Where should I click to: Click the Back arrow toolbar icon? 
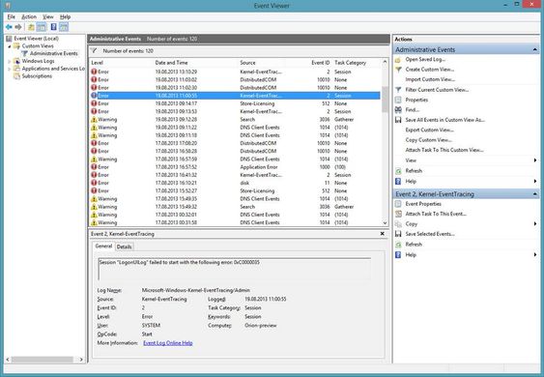(x=9, y=27)
